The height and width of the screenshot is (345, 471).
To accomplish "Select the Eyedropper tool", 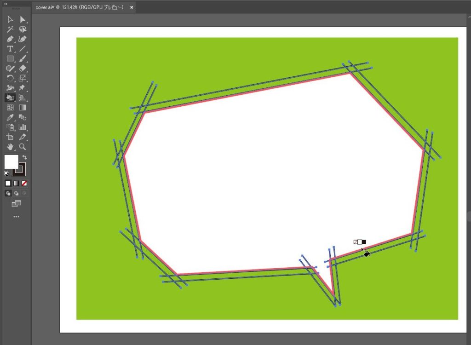I will pos(10,117).
